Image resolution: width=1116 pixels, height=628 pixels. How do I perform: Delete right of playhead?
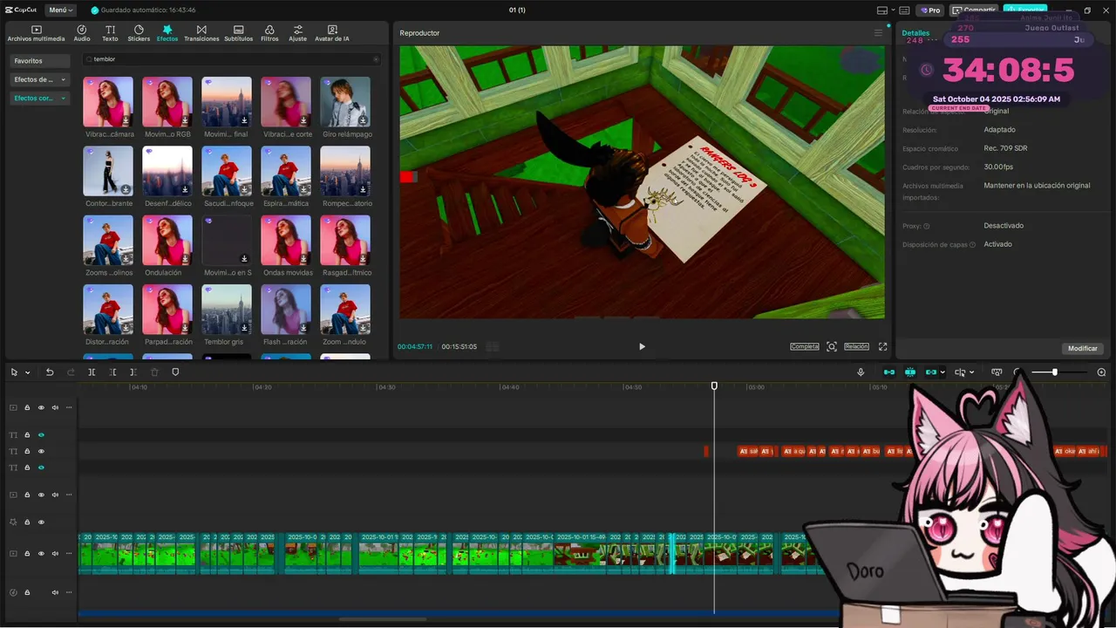133,372
